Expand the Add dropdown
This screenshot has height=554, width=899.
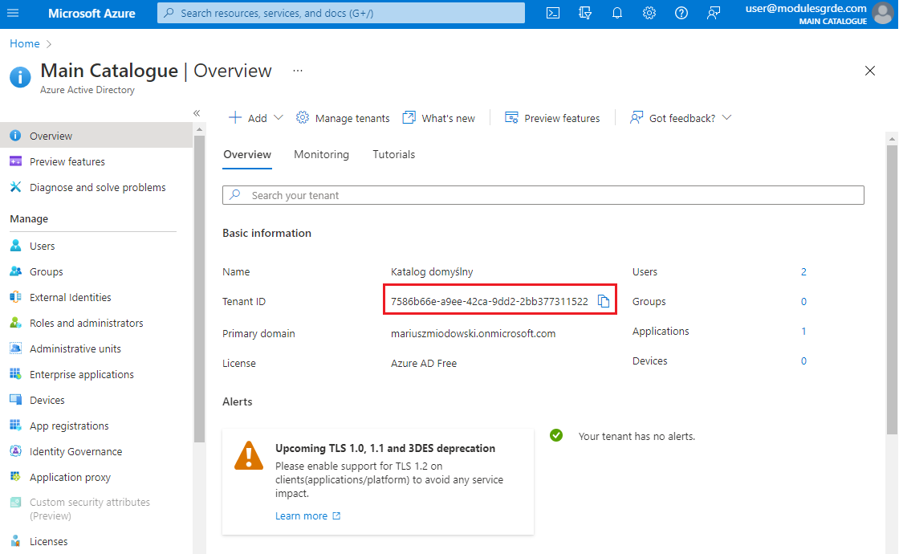[256, 118]
